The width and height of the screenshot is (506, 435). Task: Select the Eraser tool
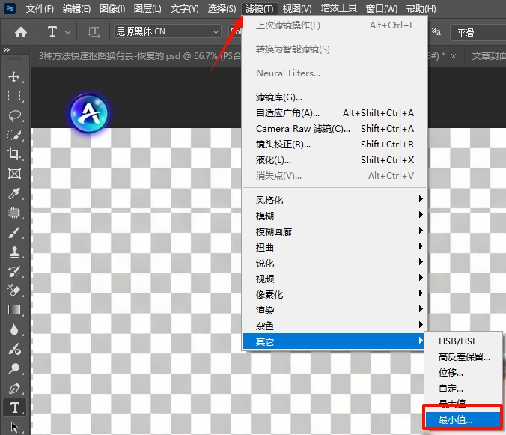(14, 290)
